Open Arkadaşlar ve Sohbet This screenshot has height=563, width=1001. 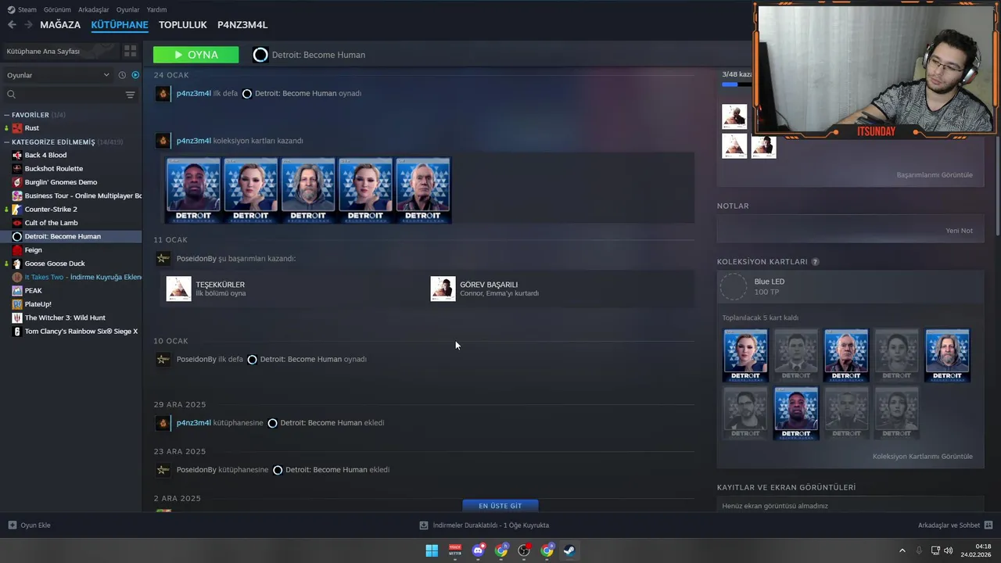tap(956, 525)
